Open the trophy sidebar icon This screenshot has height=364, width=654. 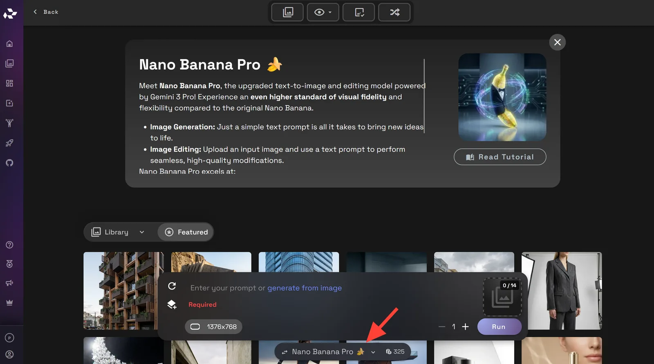click(9, 123)
